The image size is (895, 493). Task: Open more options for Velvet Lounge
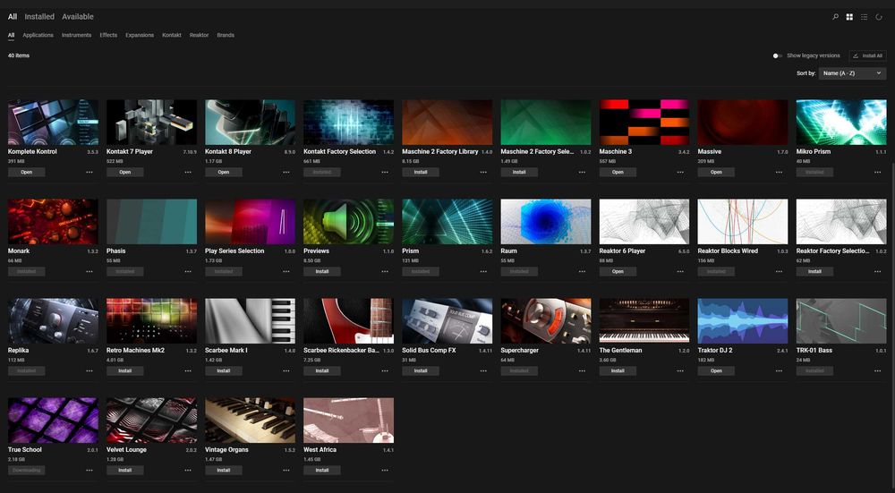(188, 470)
